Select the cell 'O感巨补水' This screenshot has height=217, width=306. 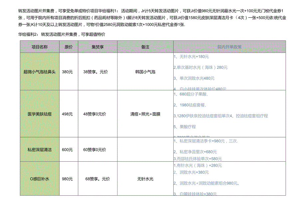40,179
